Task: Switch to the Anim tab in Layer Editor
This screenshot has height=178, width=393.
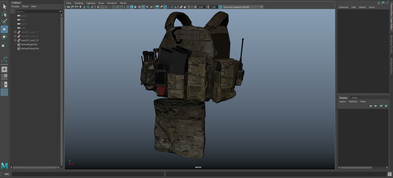Action: [355, 98]
